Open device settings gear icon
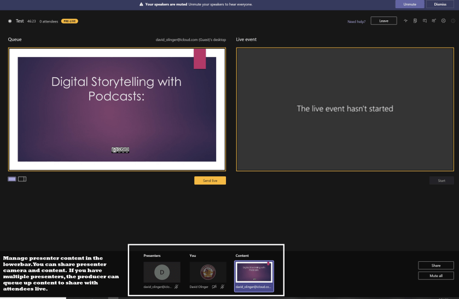Screen dimensions: 459x299 [x=444, y=21]
